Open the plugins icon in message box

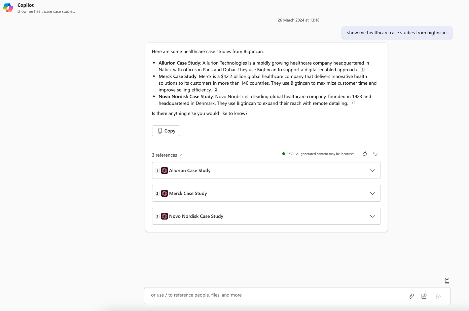424,296
